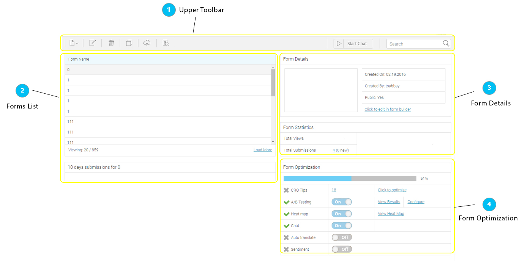The height and width of the screenshot is (261, 522).
Task: Open the new form dropdown arrow
Action: click(x=77, y=44)
